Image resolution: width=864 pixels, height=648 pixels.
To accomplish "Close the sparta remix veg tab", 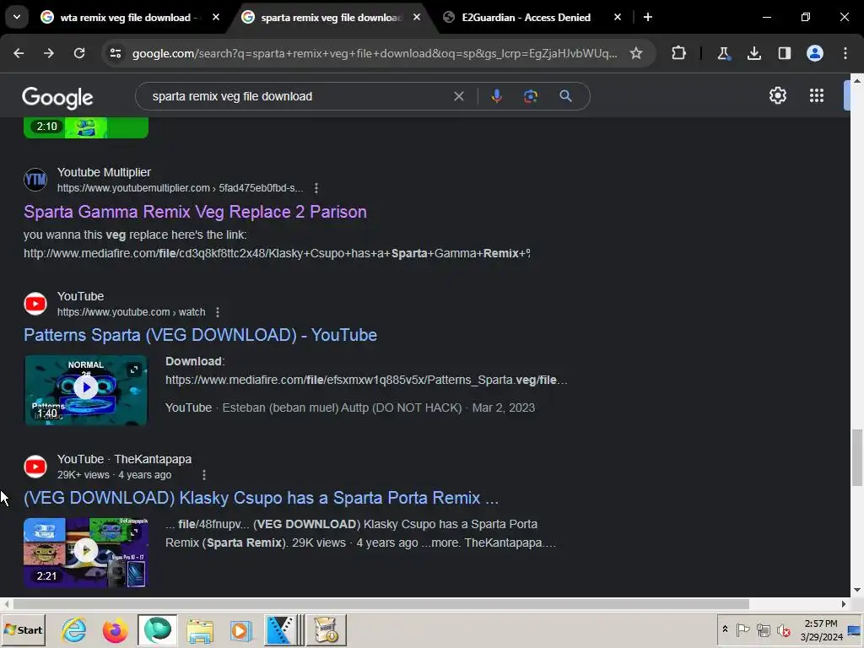I will pyautogui.click(x=417, y=17).
